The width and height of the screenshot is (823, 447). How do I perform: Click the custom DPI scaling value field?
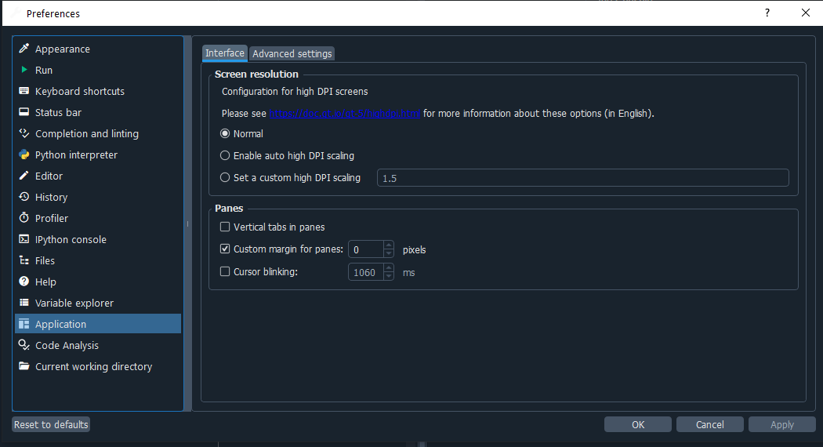(582, 177)
